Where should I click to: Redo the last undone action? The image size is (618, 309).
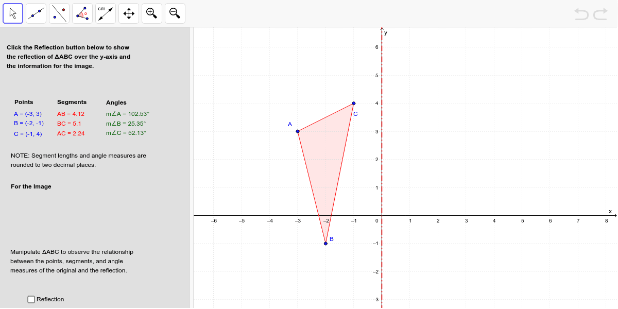(600, 14)
